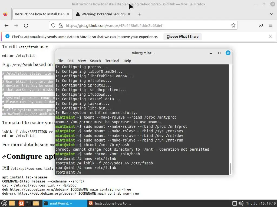Screen dimensions: 277x207
Task: Open Firefox hamburger application menu
Action: (271, 26)
